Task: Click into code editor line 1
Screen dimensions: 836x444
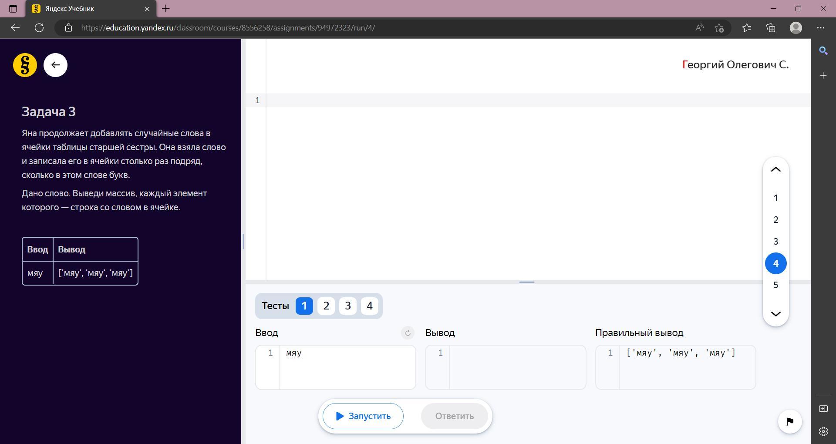Action: [x=538, y=101]
